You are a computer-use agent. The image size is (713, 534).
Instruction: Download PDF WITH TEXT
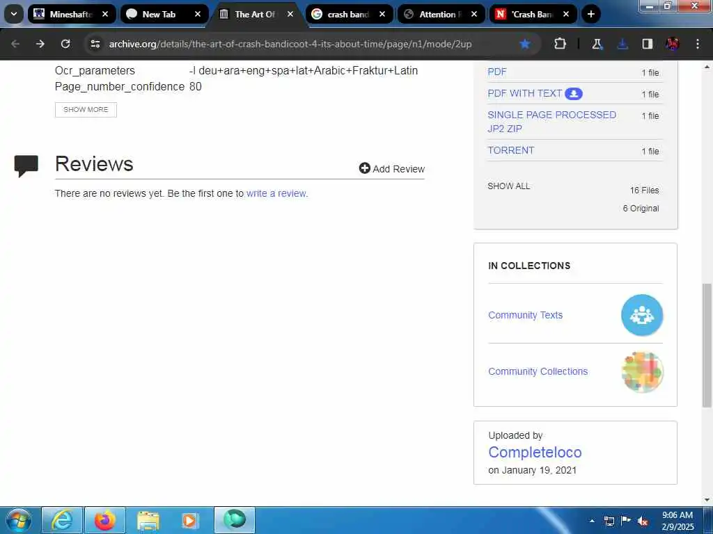tap(525, 94)
